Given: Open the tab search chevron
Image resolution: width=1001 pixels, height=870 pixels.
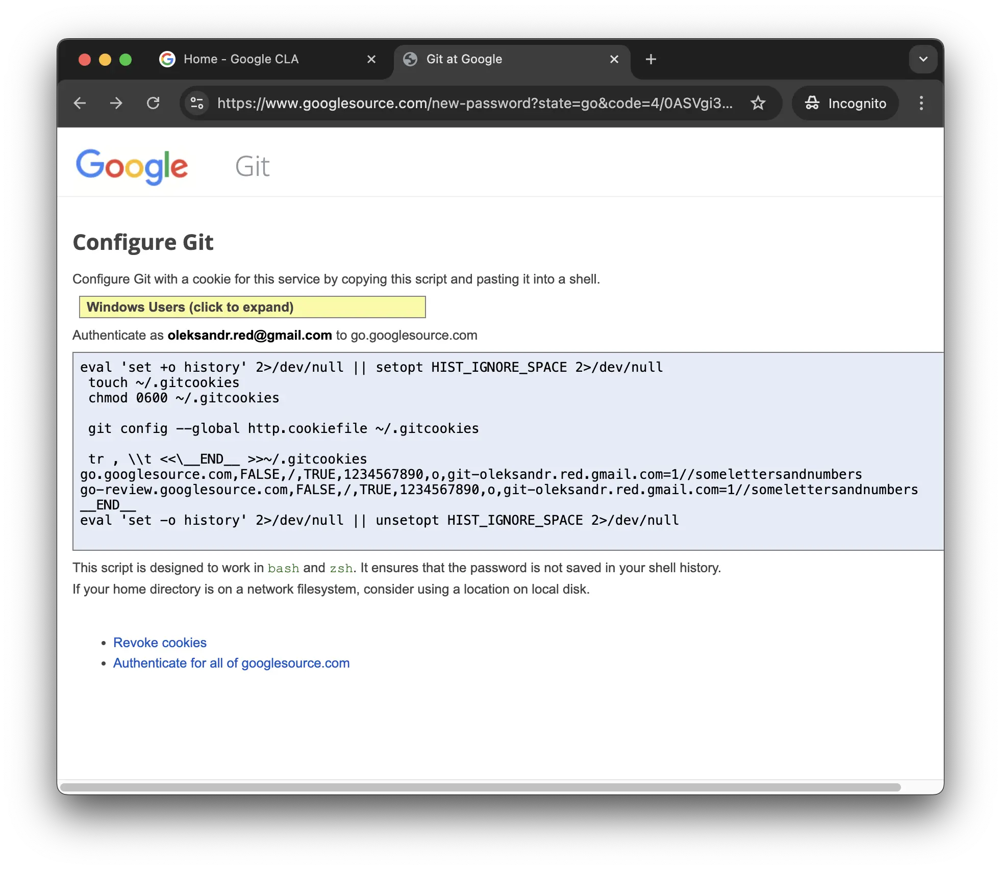Looking at the screenshot, I should pos(922,59).
